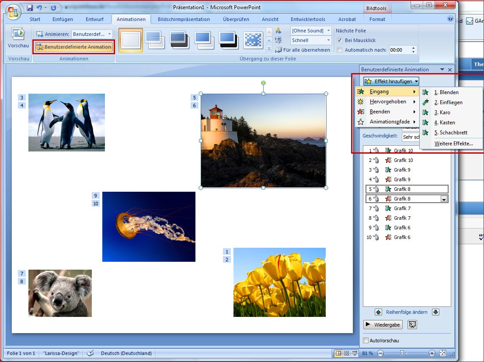484x362 pixels.
Task: Click the Larissa-Design theme in status bar
Action: tap(61, 353)
